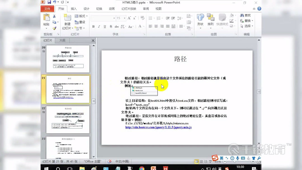Apply bold formatting to selected text
The width and height of the screenshot is (302, 170).
click(x=93, y=27)
